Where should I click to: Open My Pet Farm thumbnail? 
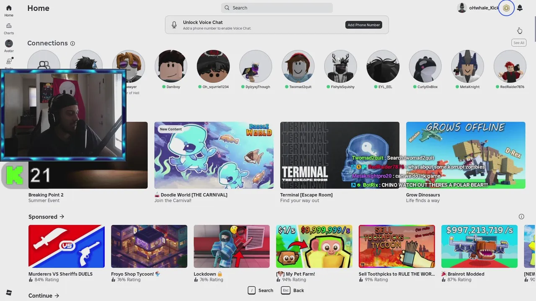pos(314,246)
